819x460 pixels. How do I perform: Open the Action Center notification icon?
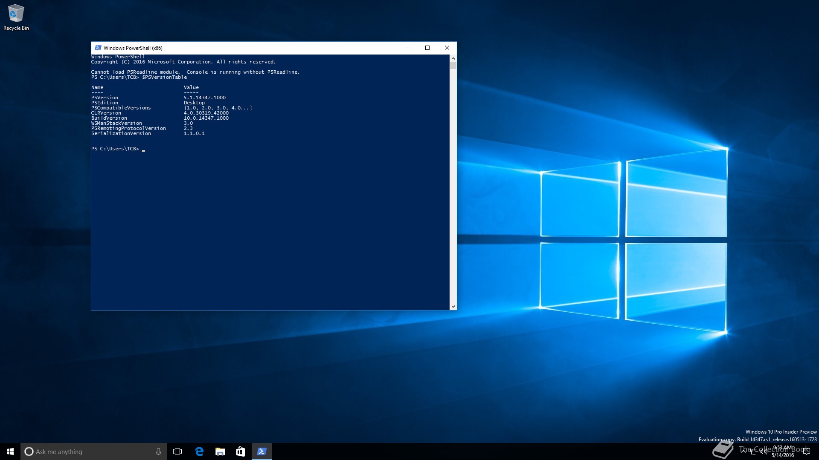806,451
